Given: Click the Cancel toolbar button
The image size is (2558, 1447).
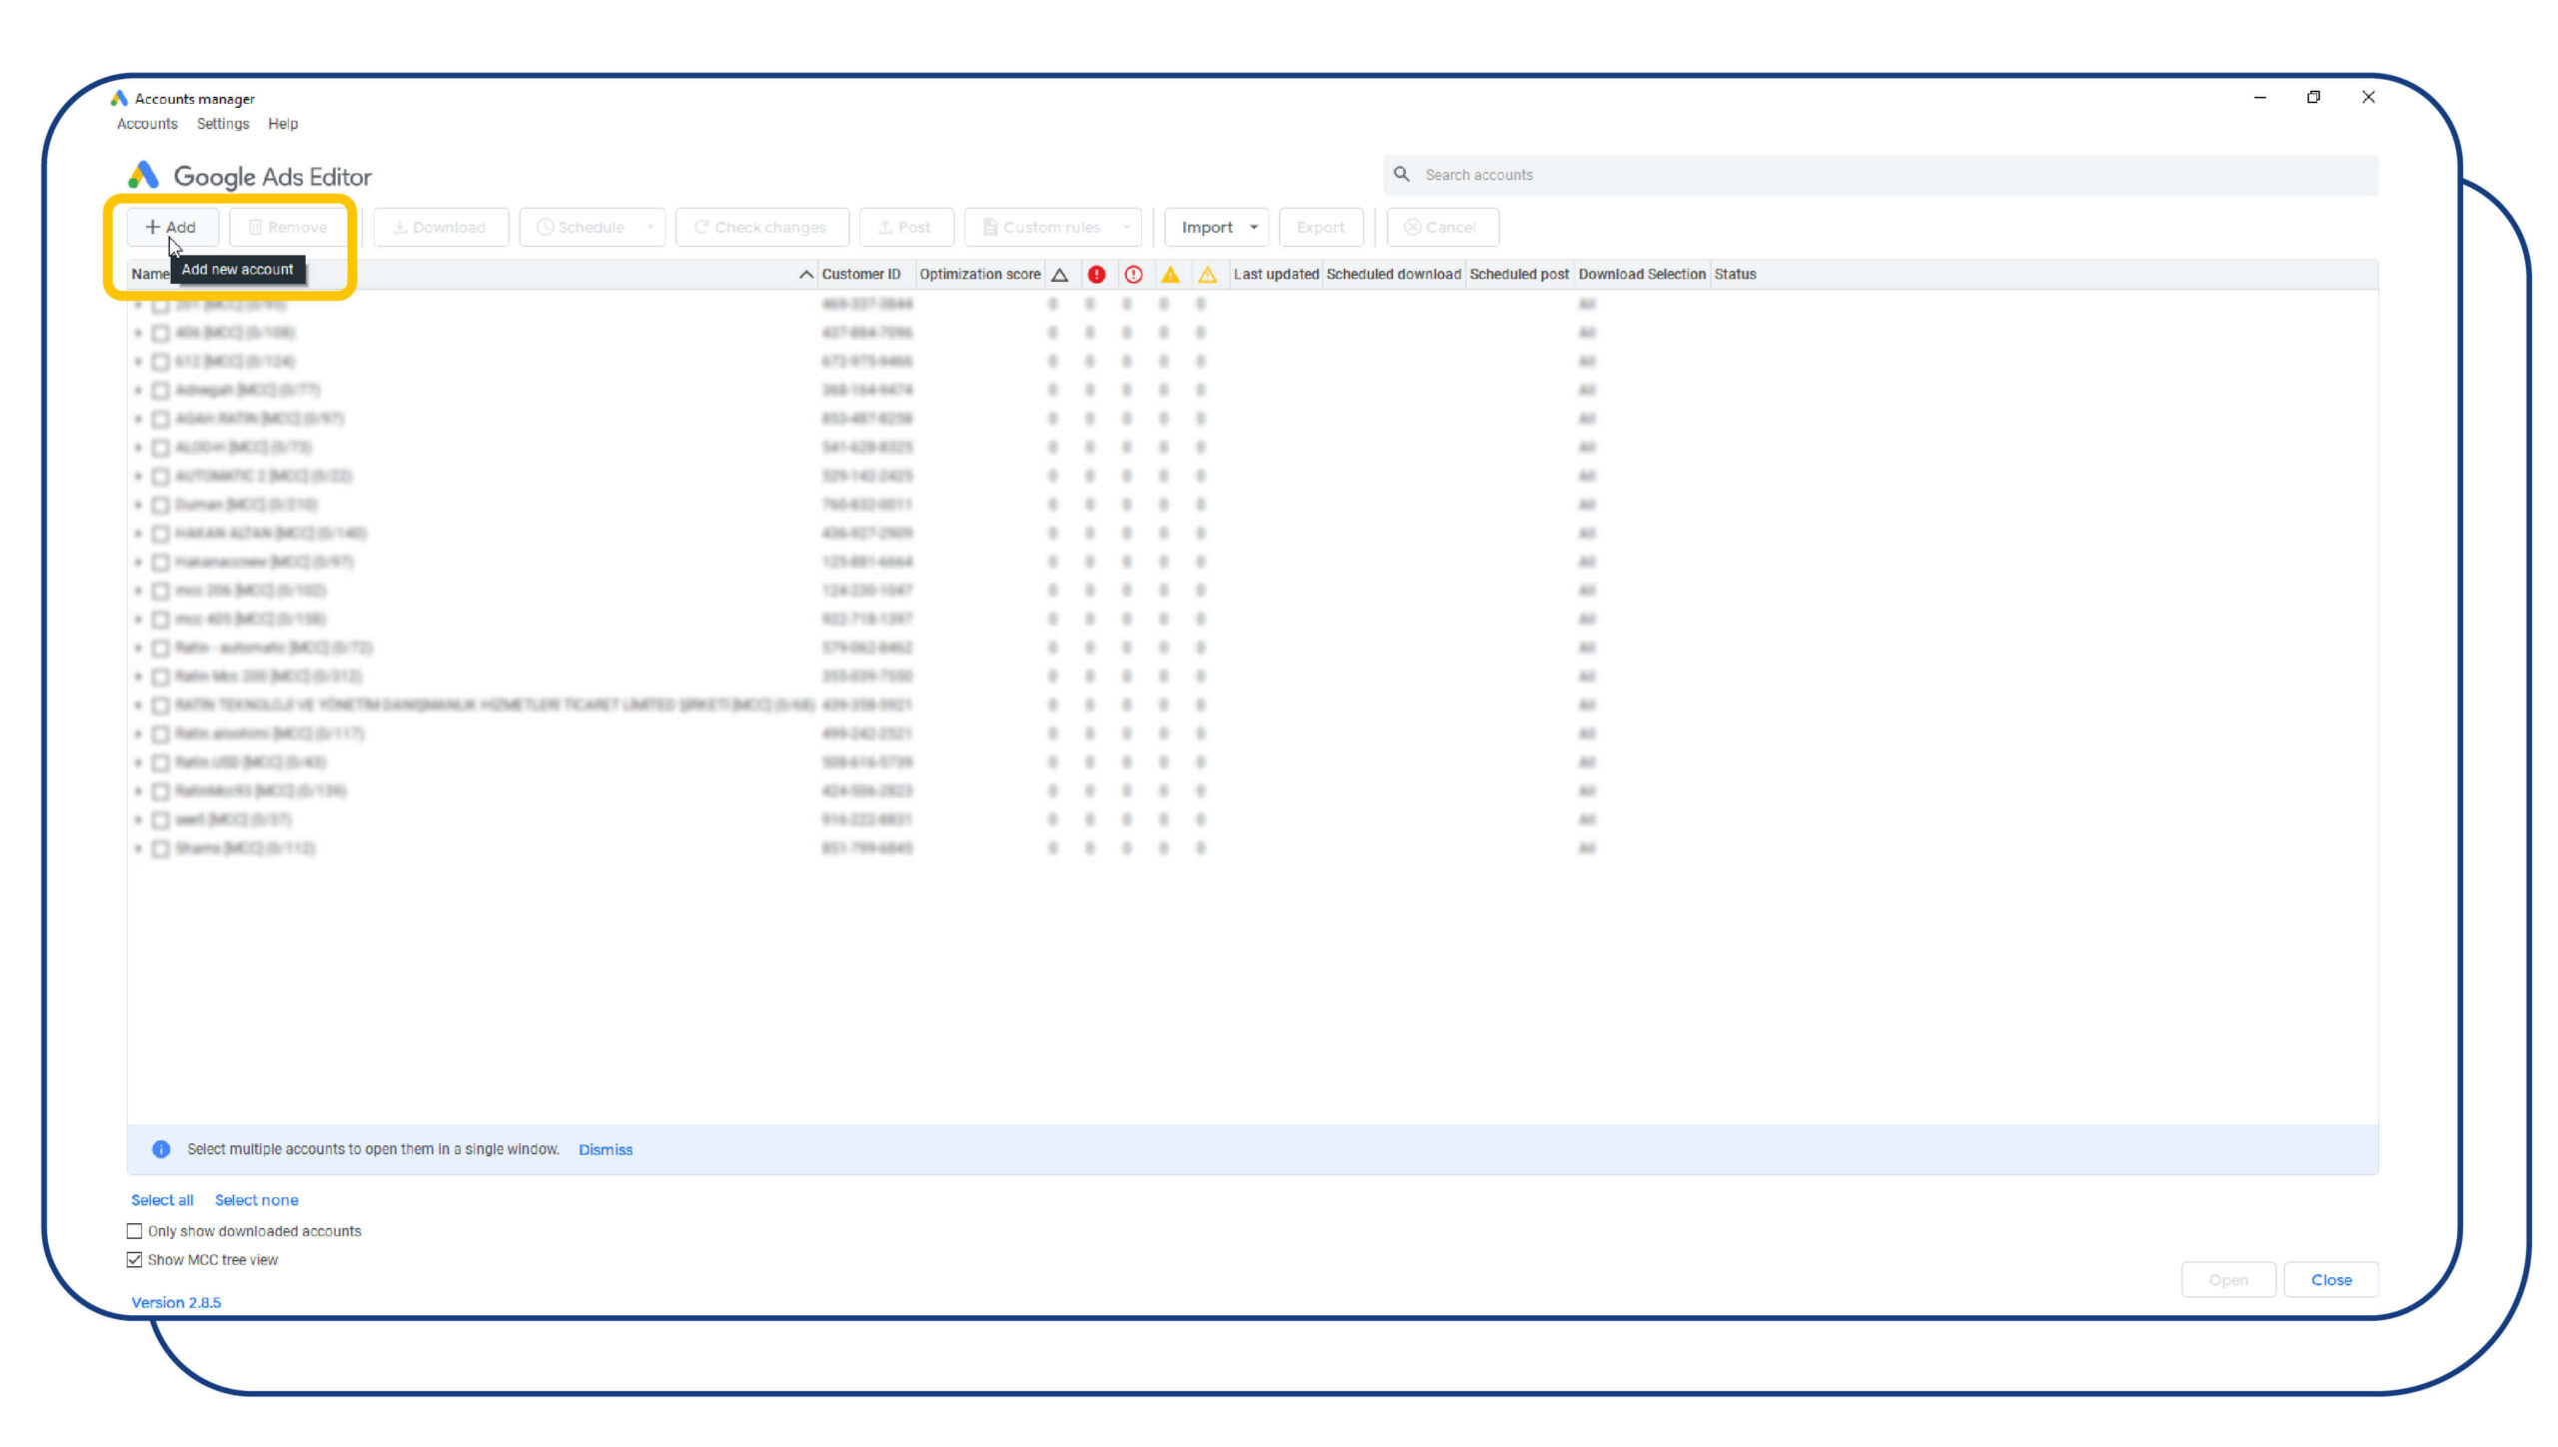Looking at the screenshot, I should tap(1442, 227).
